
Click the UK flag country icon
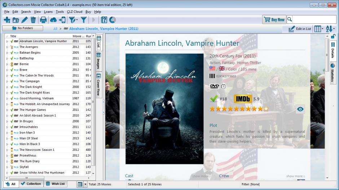pos(221,69)
